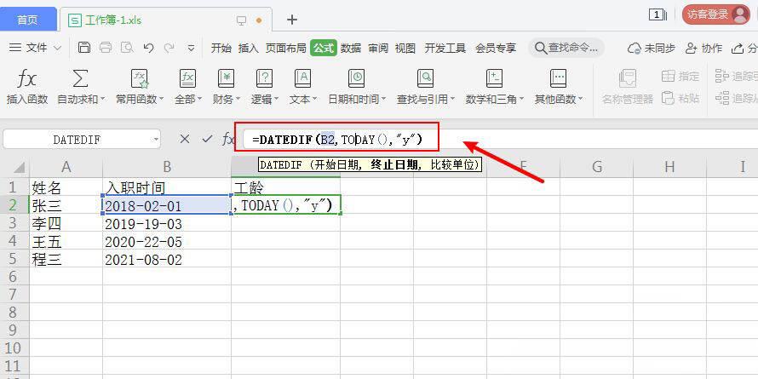The width and height of the screenshot is (758, 379).
Task: Switch to the 视图 ribbon tab
Action: click(x=405, y=49)
